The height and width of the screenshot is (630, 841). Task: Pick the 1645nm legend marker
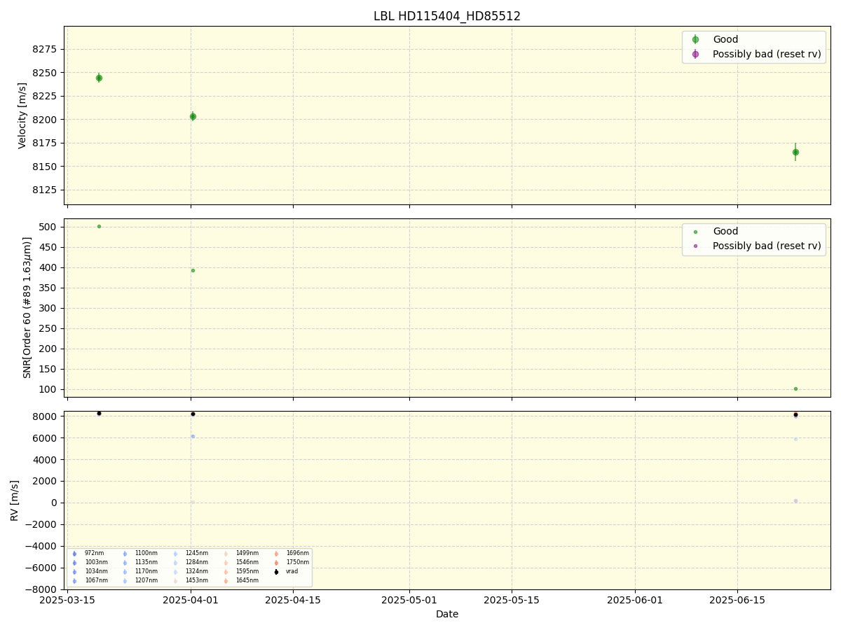pyautogui.click(x=226, y=581)
